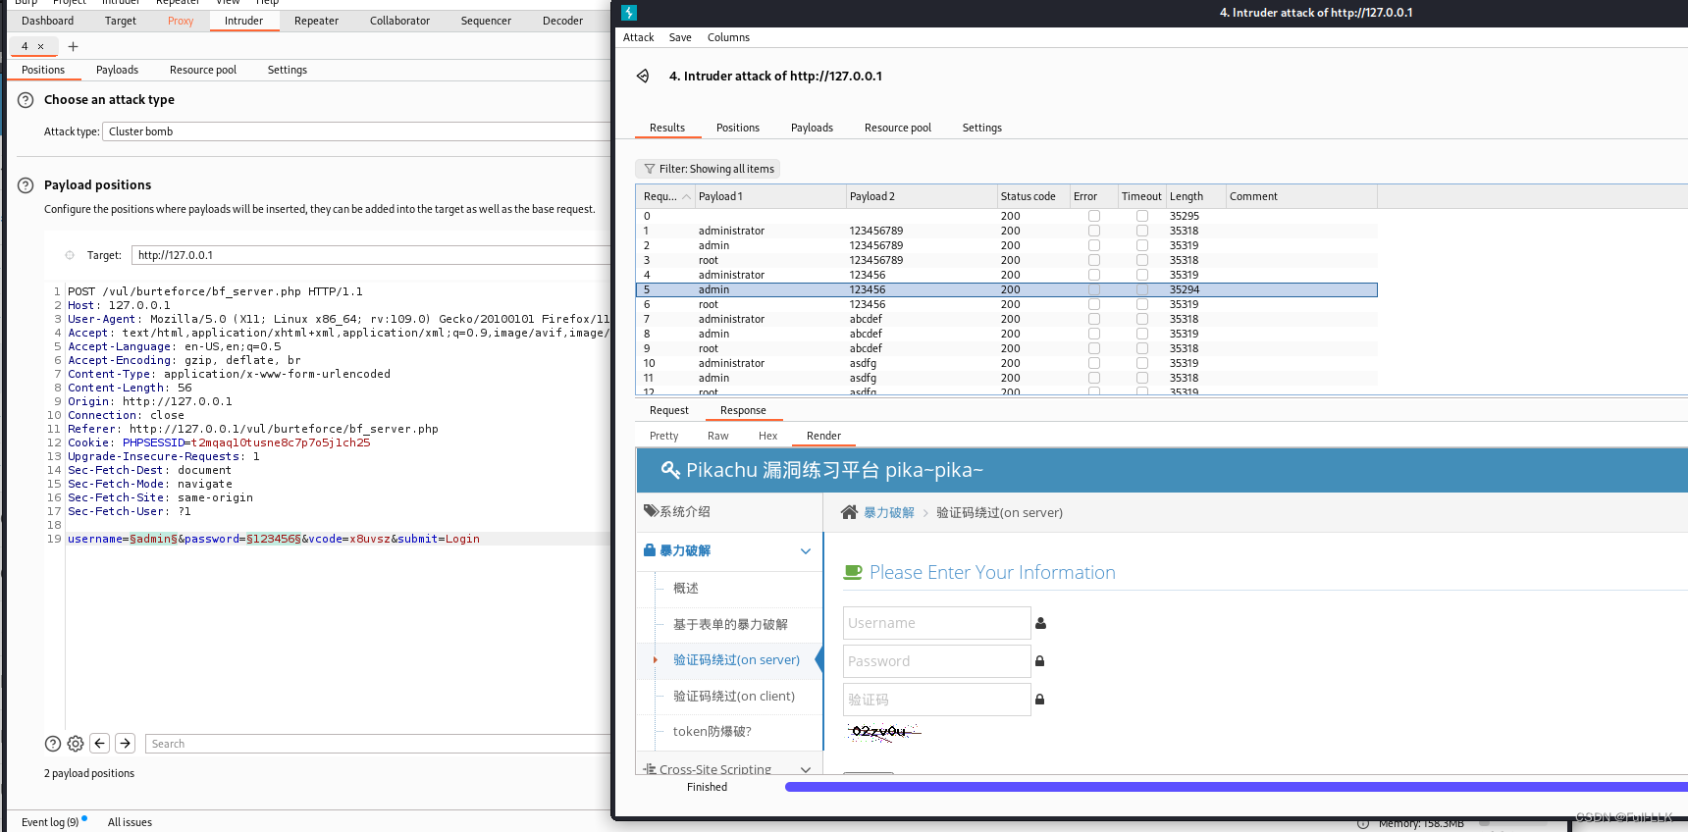Click the captcha image to refresh
This screenshot has width=1688, height=832.
[x=883, y=732]
